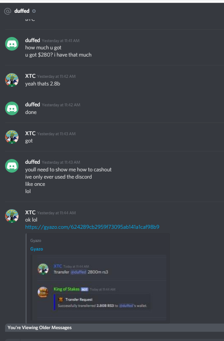The height and width of the screenshot is (341, 224).
Task: Open the gyazo.com screenshot URL link
Action: [92, 227]
